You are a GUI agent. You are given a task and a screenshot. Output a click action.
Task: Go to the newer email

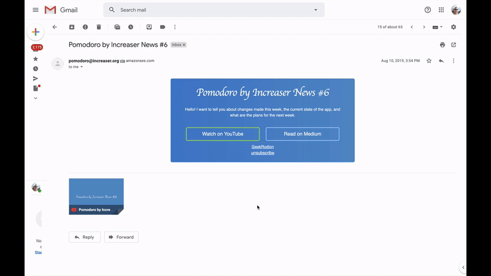coord(412,27)
